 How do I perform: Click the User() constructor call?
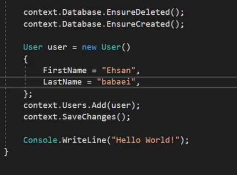(116, 47)
